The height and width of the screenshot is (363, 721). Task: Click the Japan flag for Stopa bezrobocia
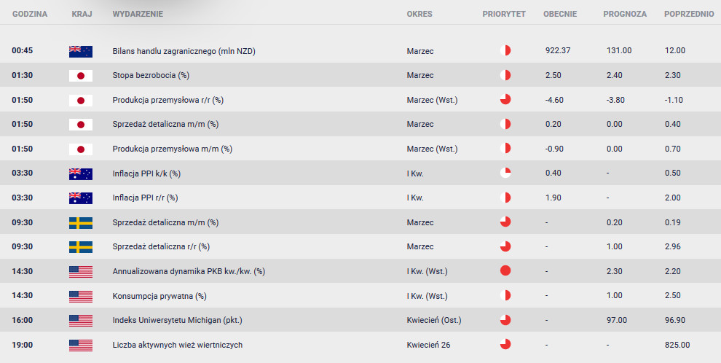tap(80, 76)
